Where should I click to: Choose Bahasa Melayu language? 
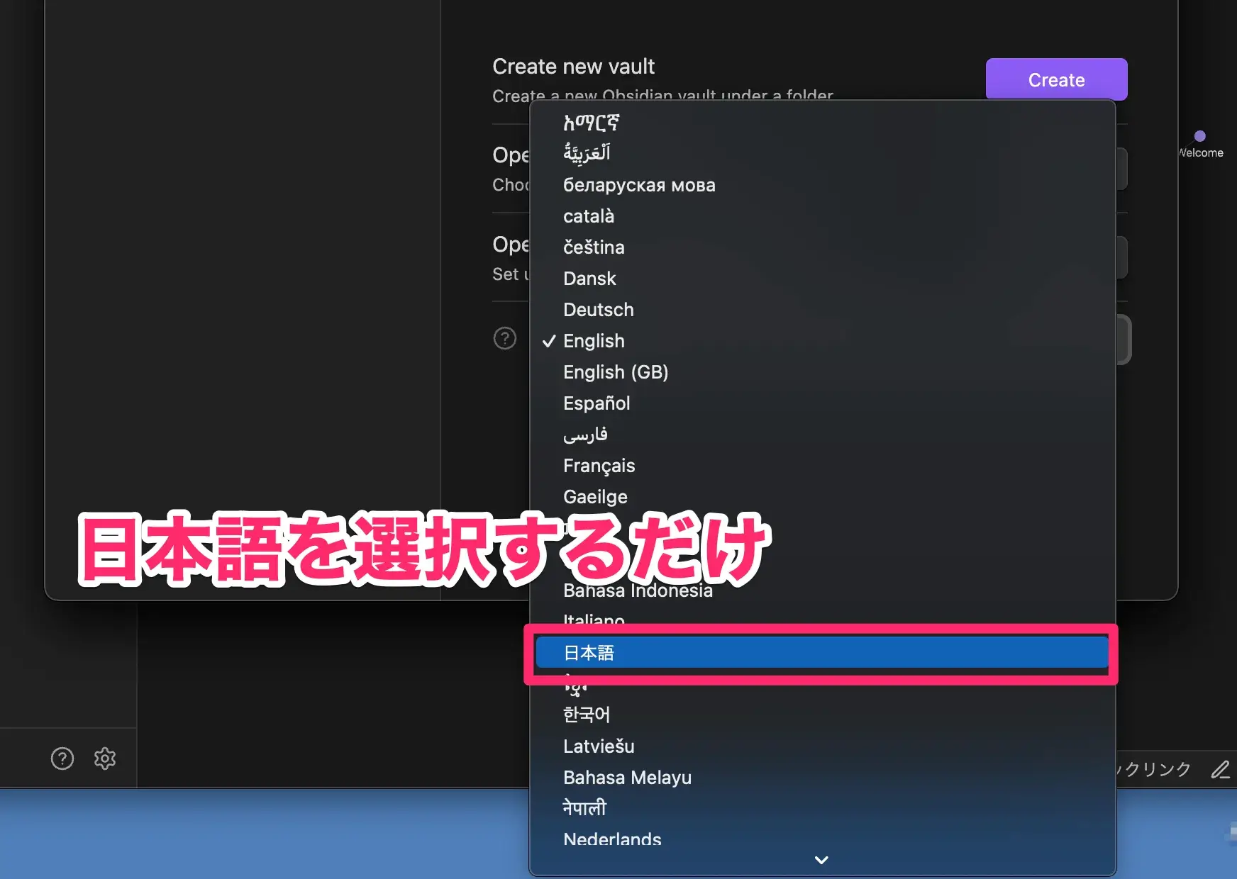pos(823,778)
